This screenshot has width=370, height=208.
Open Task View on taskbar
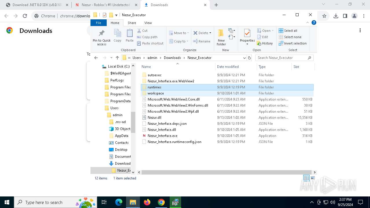click(104, 202)
